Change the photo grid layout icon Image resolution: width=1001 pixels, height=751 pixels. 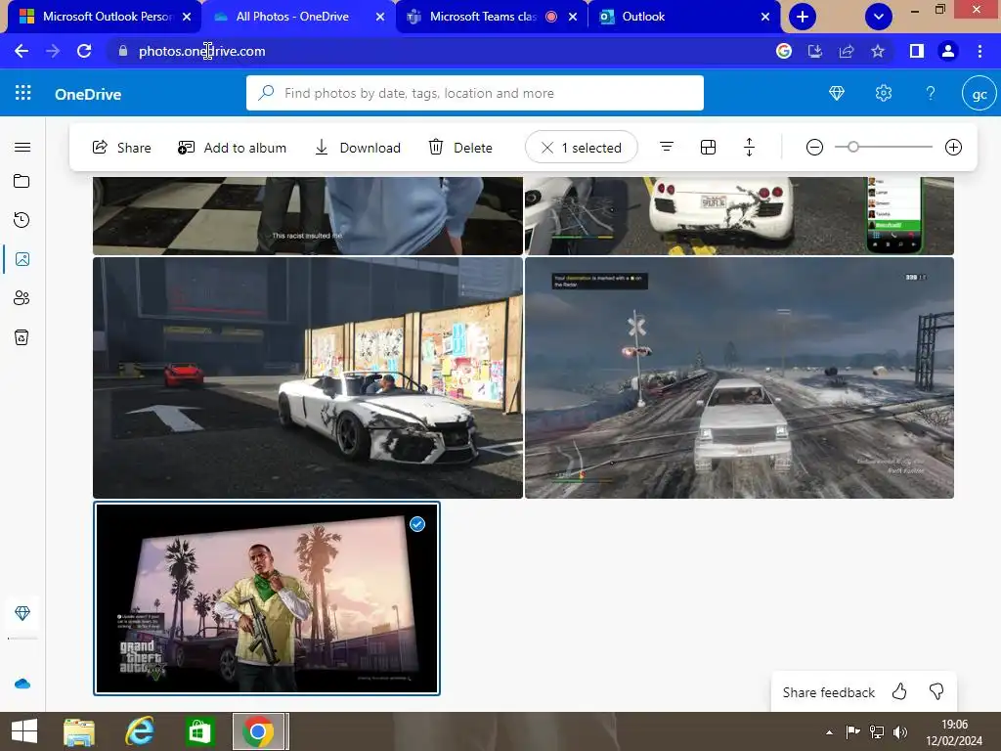[708, 148]
